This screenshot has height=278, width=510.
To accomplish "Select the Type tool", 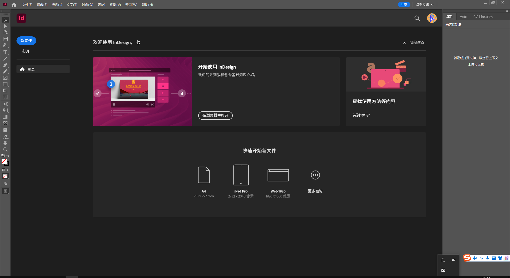I will pyautogui.click(x=5, y=52).
